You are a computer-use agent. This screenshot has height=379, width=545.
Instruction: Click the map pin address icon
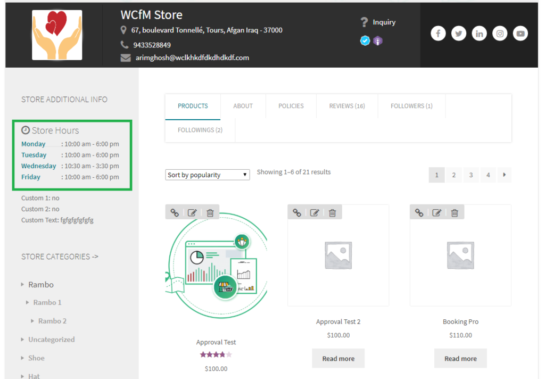point(123,30)
